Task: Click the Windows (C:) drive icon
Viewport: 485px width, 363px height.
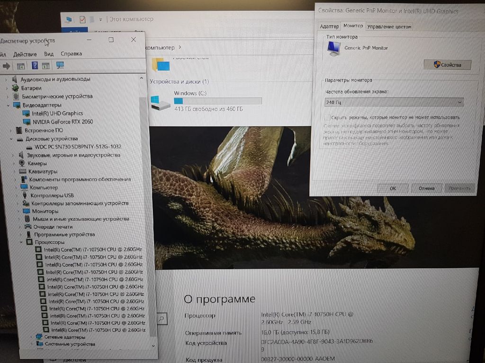Action: click(161, 102)
